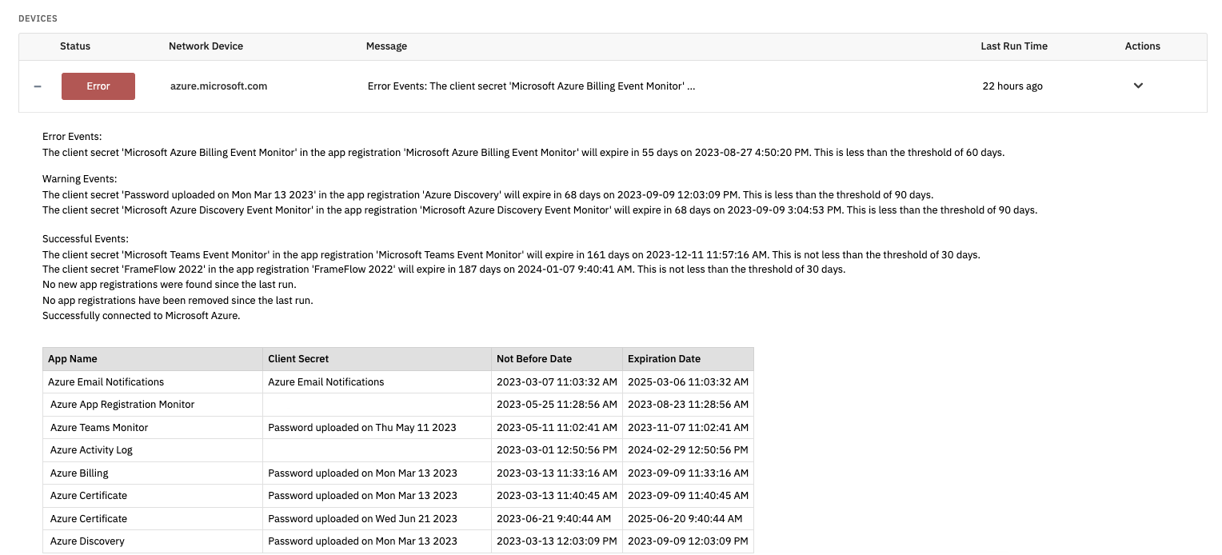
Task: Click the DEVICES section heading
Action: click(38, 18)
